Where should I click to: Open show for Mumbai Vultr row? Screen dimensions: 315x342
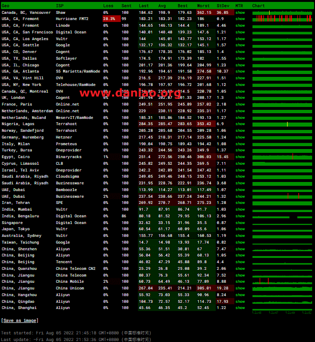pyautogui.click(x=240, y=209)
